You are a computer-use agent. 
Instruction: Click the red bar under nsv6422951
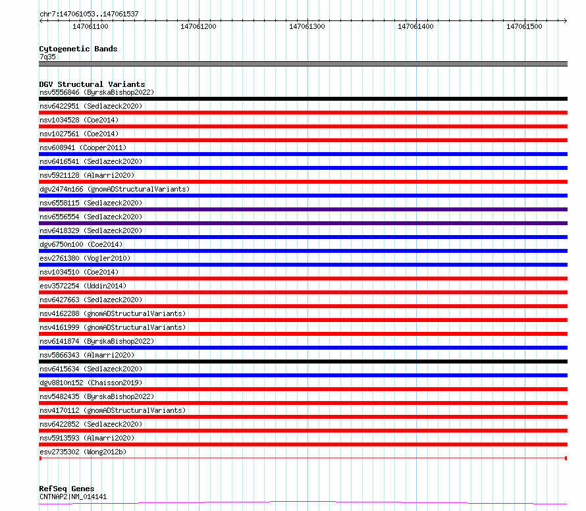303,113
